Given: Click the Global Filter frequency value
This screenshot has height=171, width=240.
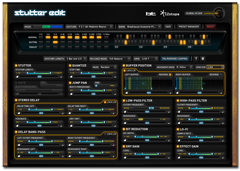Looking at the screenshot, I should [209, 14].
